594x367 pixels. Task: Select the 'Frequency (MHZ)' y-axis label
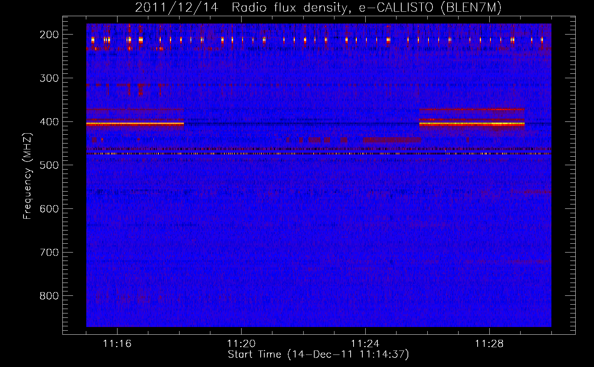(x=28, y=176)
